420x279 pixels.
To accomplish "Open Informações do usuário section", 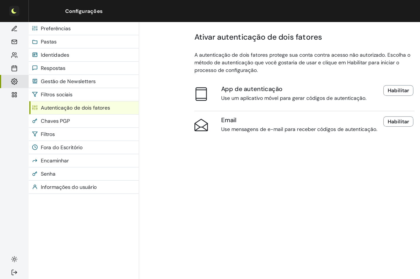I will (x=84, y=187).
